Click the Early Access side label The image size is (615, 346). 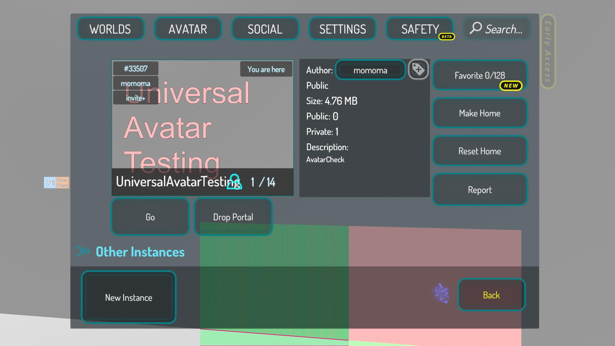[548, 51]
